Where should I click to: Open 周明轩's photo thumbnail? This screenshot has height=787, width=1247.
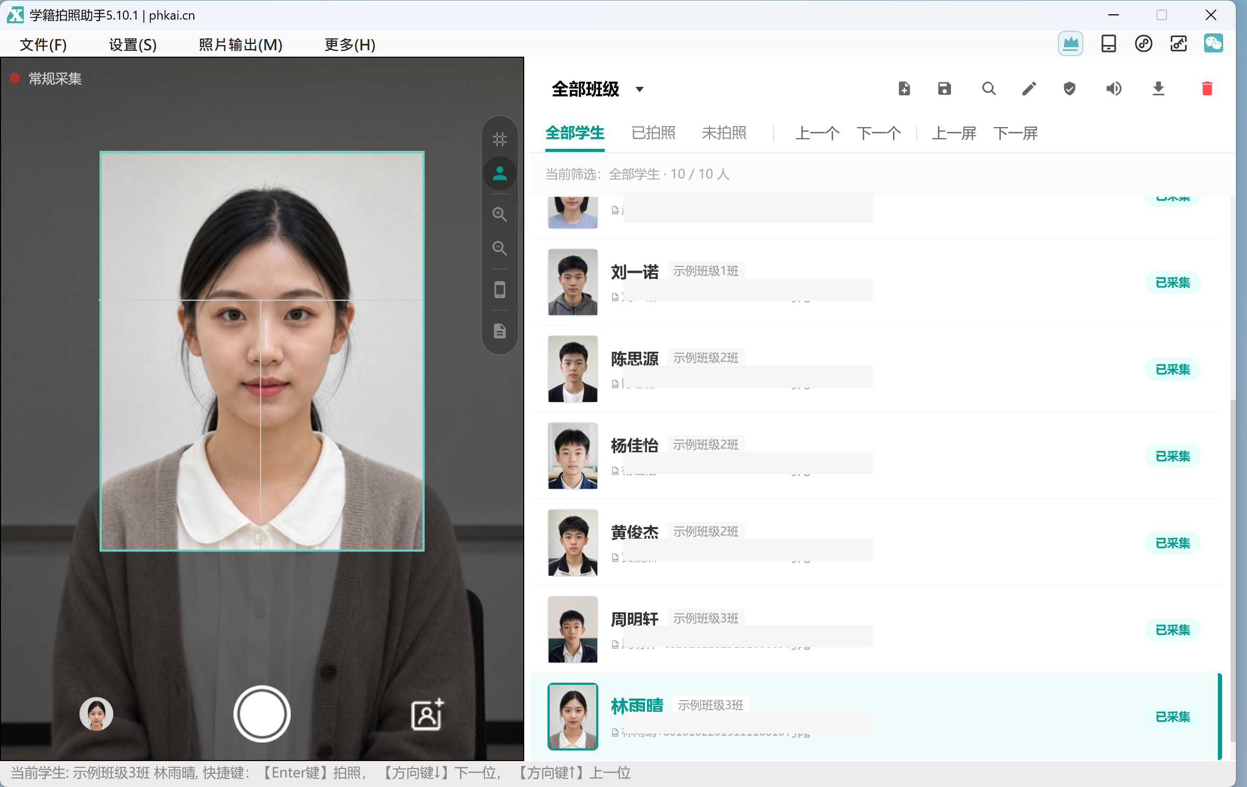pyautogui.click(x=572, y=630)
